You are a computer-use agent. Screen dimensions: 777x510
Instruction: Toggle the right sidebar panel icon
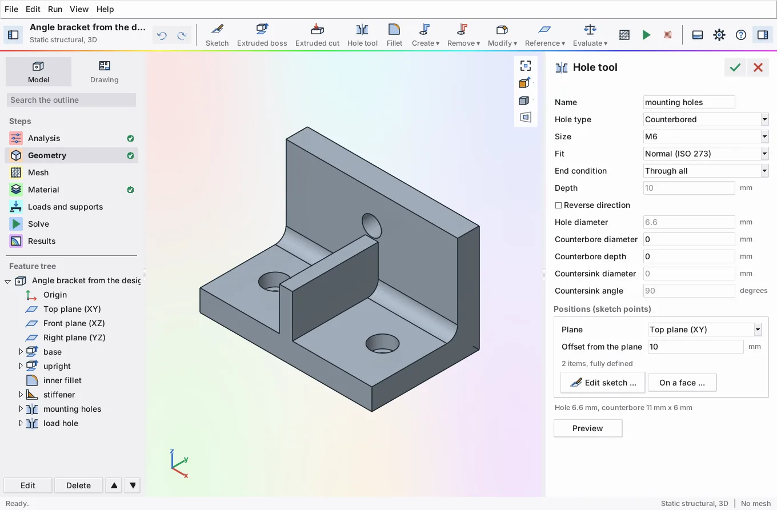point(763,35)
